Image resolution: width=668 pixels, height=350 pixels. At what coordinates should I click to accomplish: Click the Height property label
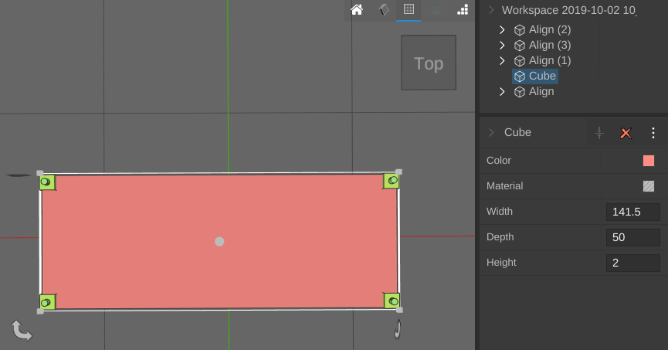[501, 263]
